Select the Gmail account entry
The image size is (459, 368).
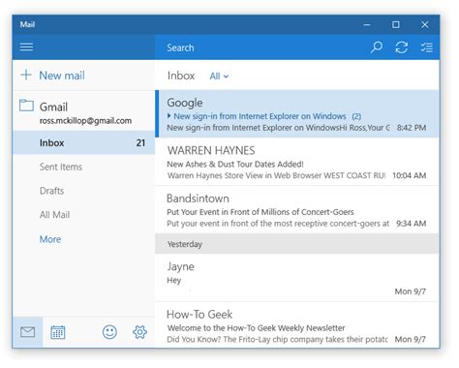pos(84,111)
